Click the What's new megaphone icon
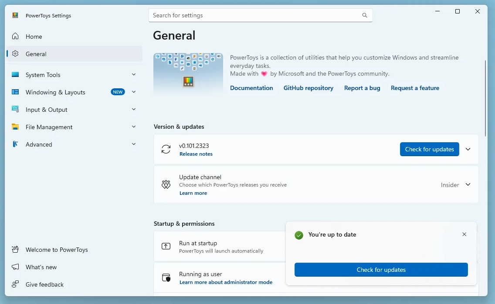 click(15, 267)
